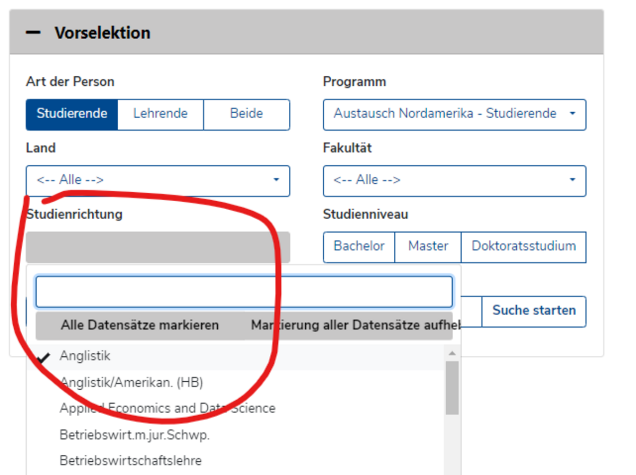Open the Land dropdown

click(x=157, y=181)
